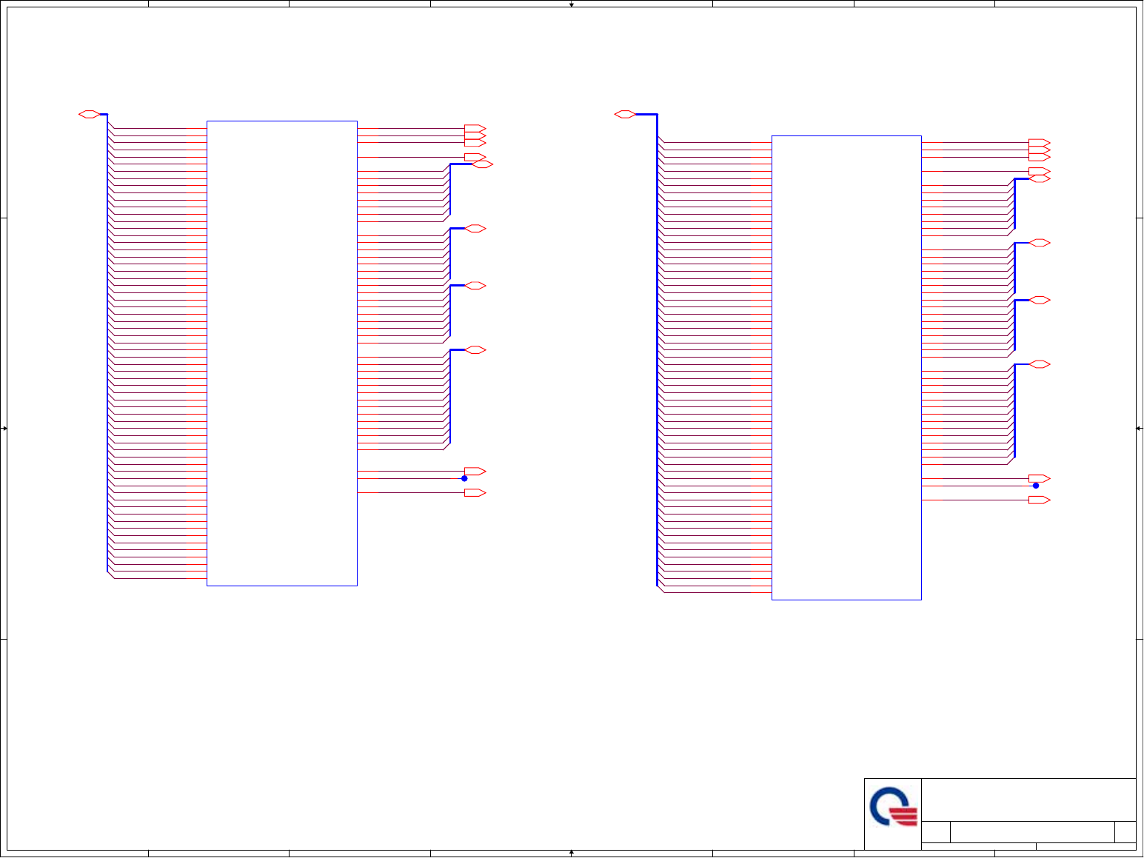Click the right component's rectangular body

(x=846, y=367)
